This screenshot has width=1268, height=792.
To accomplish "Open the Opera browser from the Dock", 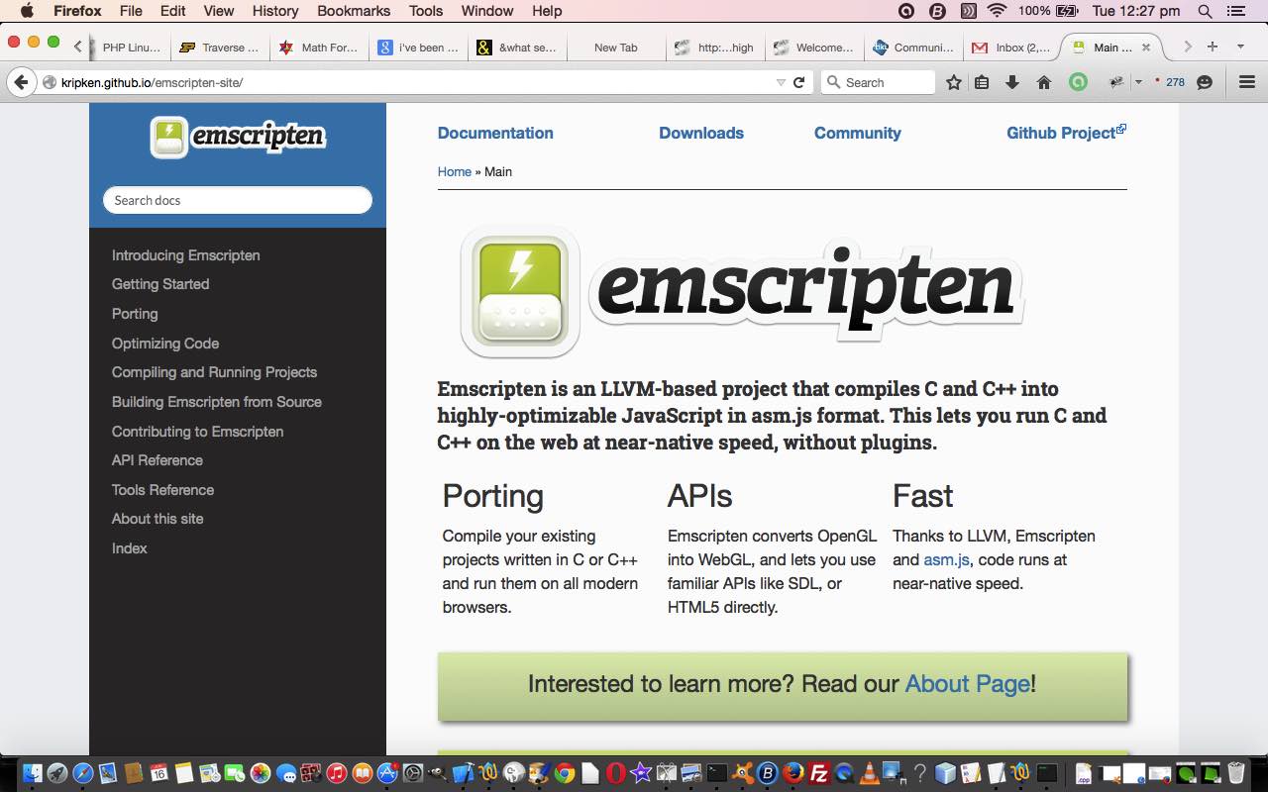I will [x=615, y=772].
